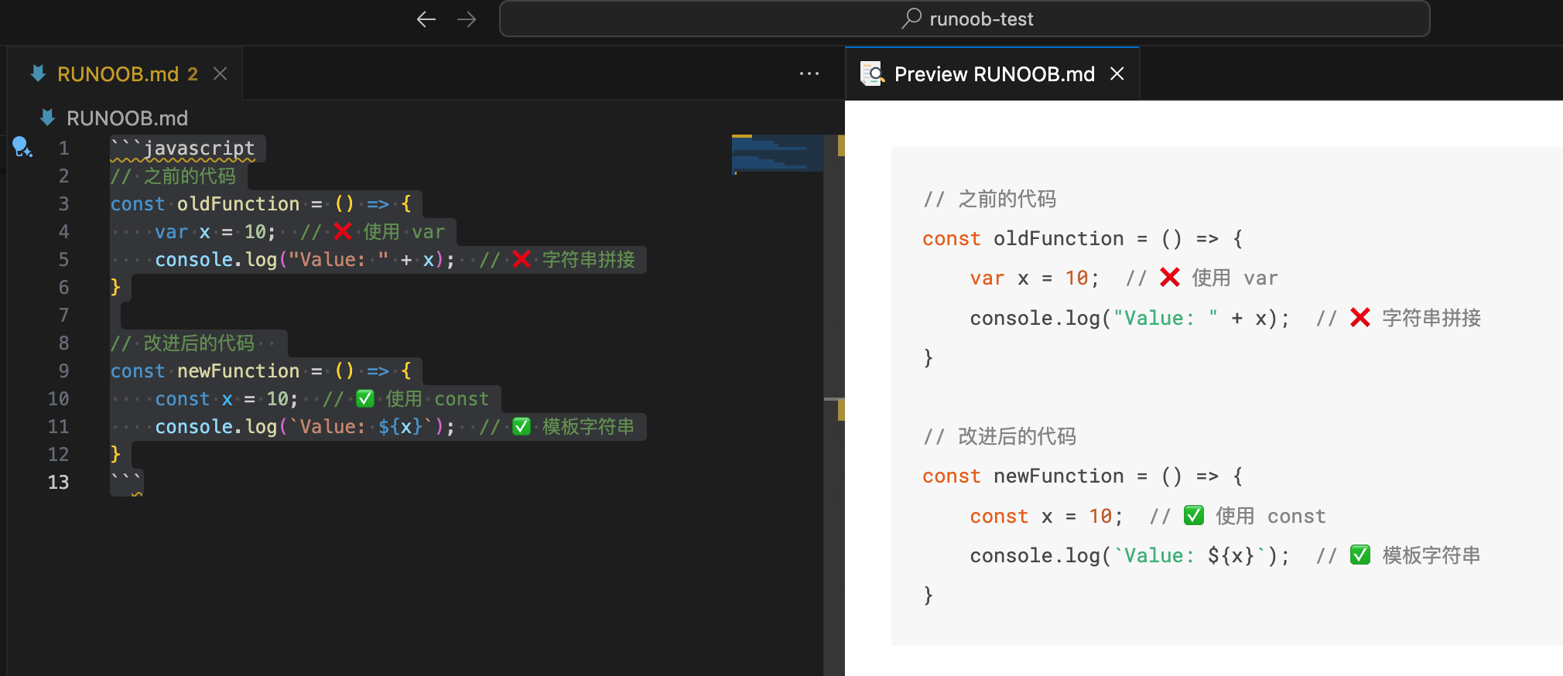Close the RUNOOB.md editor tab
The width and height of the screenshot is (1563, 676).
point(221,73)
